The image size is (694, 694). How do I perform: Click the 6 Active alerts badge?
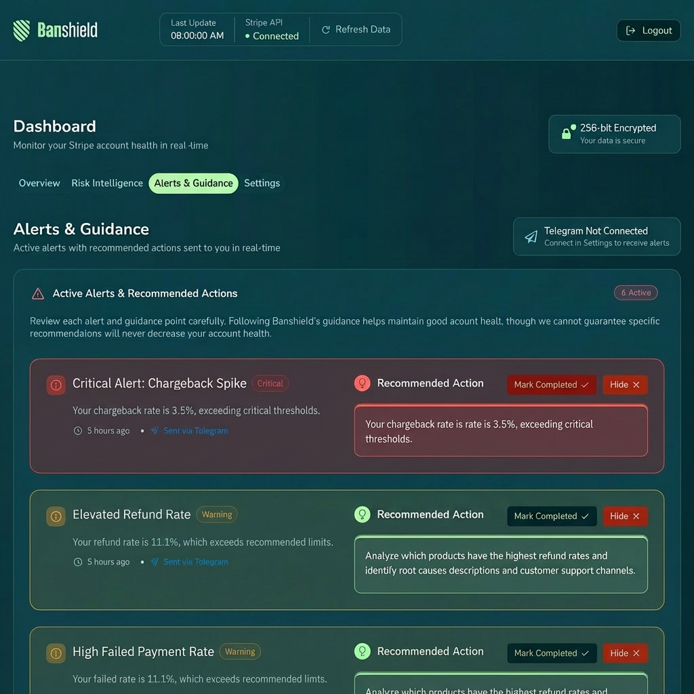coord(636,293)
